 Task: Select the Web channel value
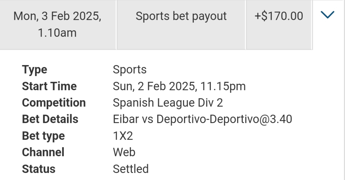(x=124, y=152)
